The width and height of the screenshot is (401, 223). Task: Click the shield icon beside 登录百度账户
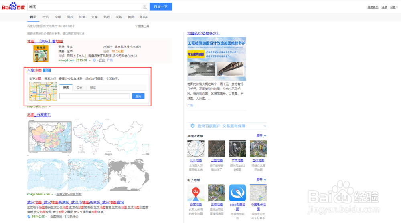point(192,126)
